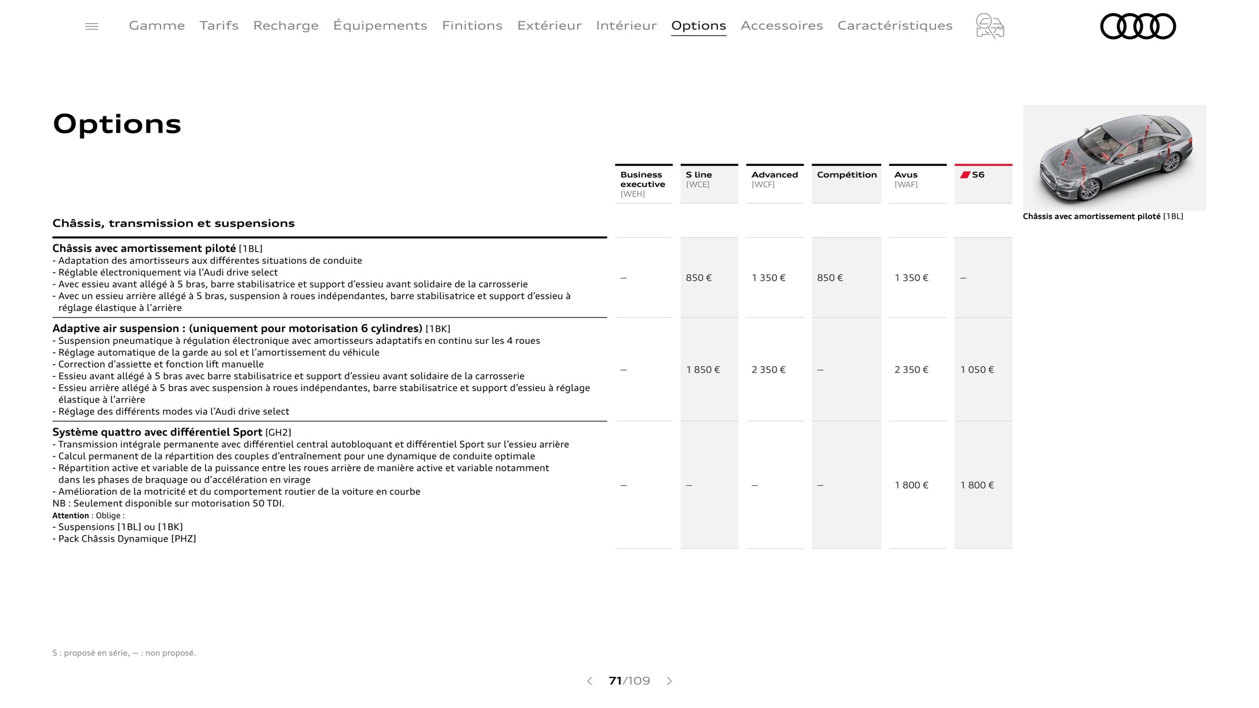Click 'Correction d'assiette et fonction lift manuelle' line
The image size is (1259, 708).
[158, 365]
